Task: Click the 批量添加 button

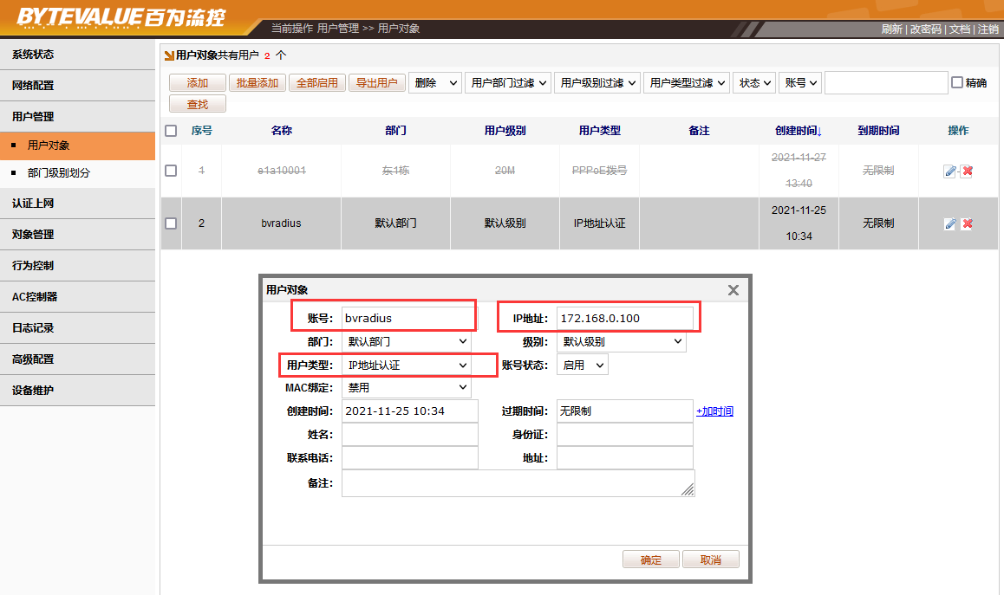Action: coord(258,83)
